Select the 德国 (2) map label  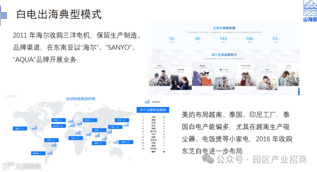(x=58, y=120)
